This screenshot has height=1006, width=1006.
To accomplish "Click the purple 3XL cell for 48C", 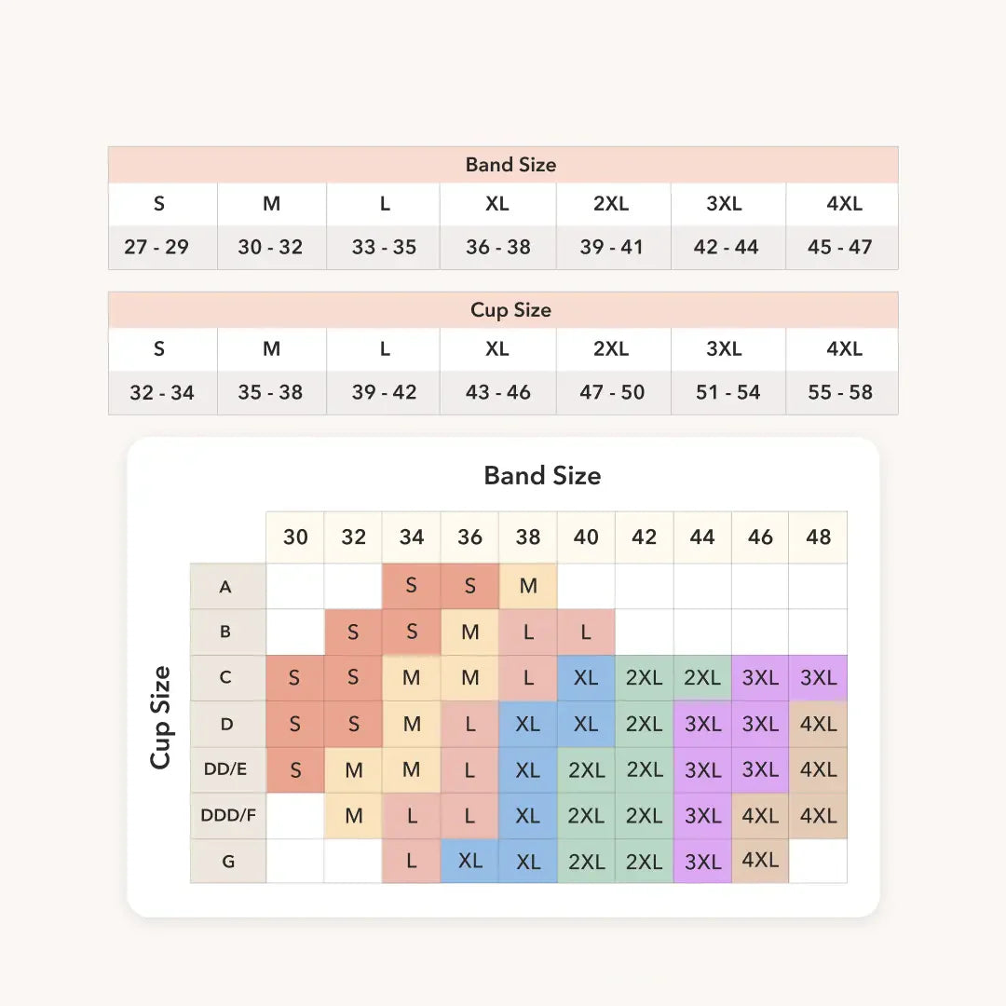I will tap(818, 678).
